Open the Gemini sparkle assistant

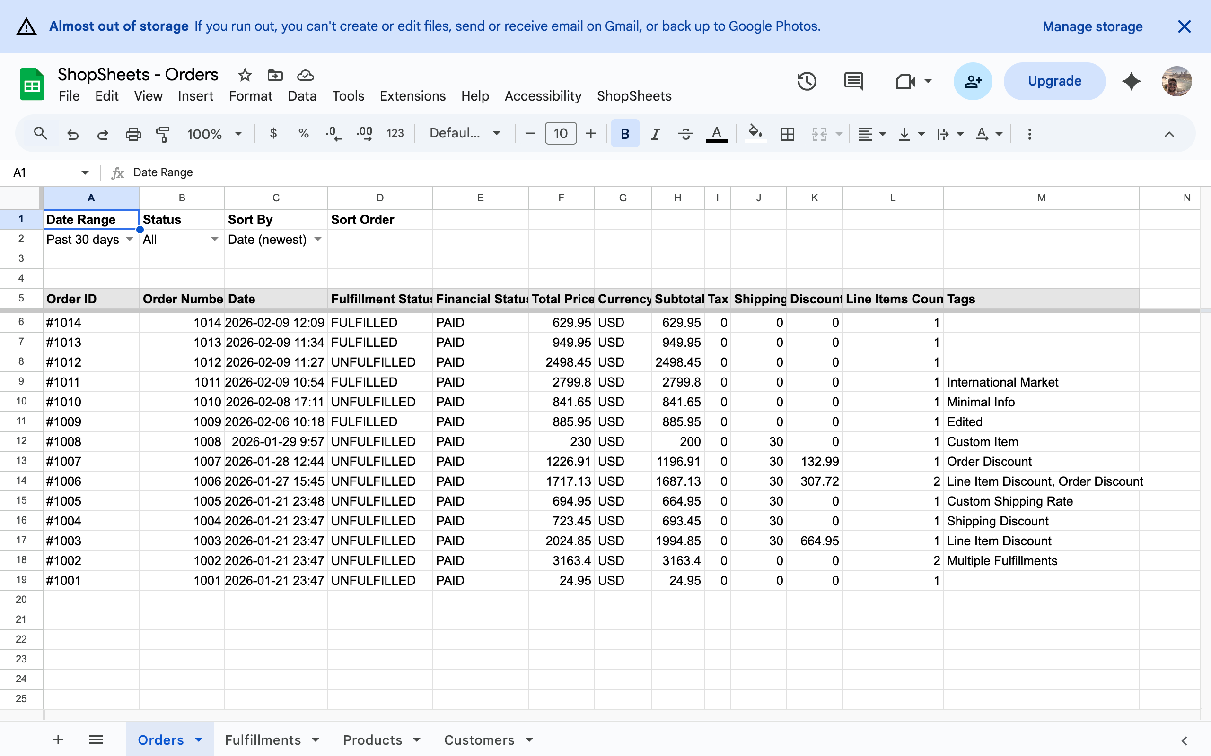(1131, 81)
